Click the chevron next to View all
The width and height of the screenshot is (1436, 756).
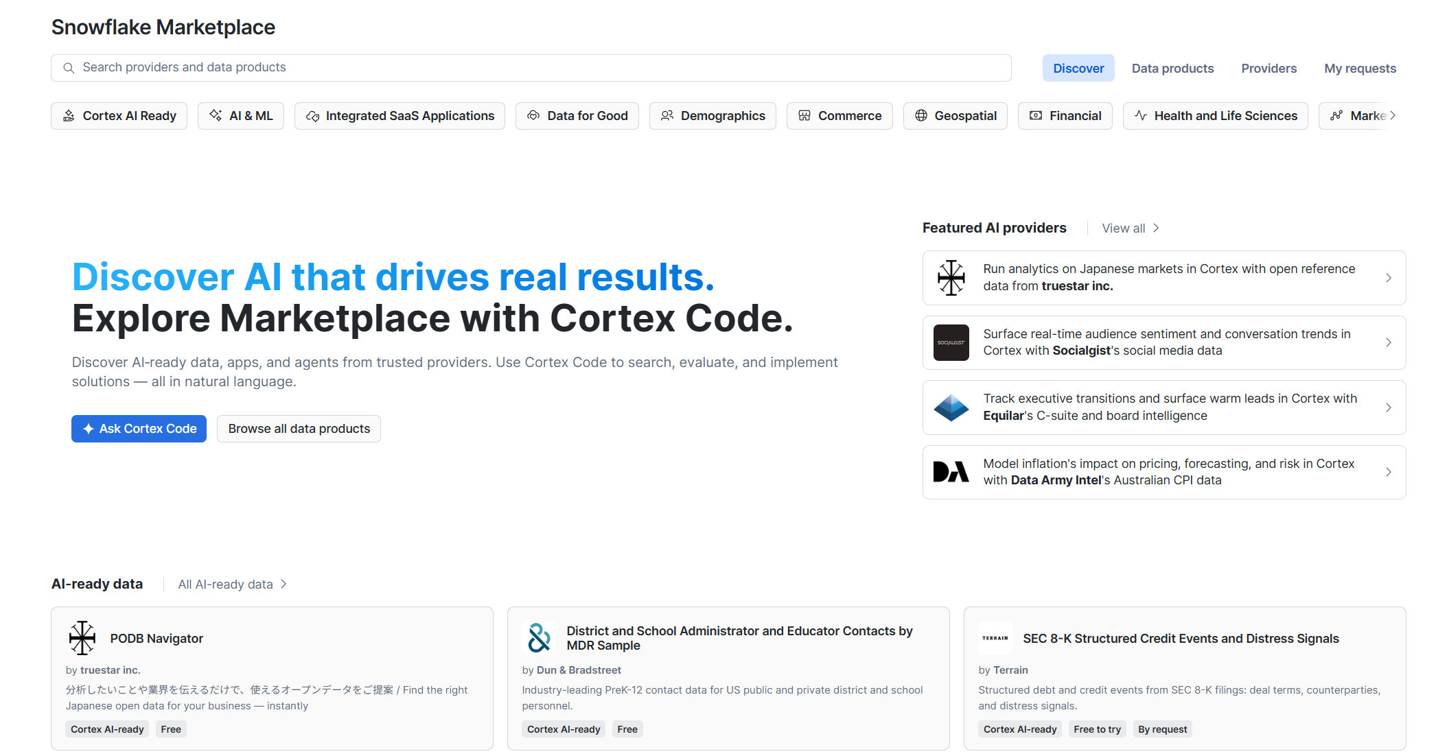point(1156,228)
